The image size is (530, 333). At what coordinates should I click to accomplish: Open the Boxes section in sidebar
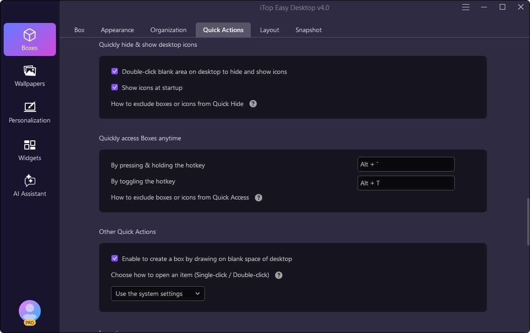(x=30, y=39)
